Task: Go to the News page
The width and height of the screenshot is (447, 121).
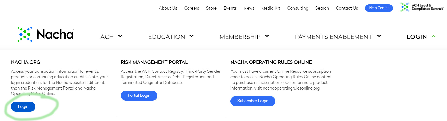Action: 249,8
